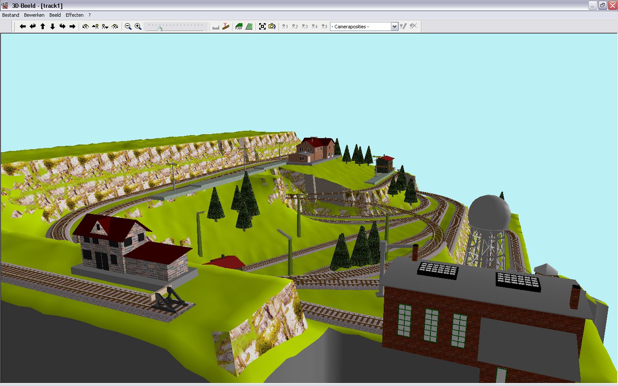Screen dimensions: 618x386
Task: Click the zoom level slider track
Action: [x=176, y=27]
